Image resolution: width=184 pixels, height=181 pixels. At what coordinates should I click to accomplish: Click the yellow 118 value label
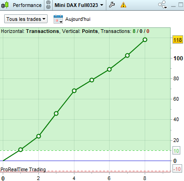coord(178,40)
